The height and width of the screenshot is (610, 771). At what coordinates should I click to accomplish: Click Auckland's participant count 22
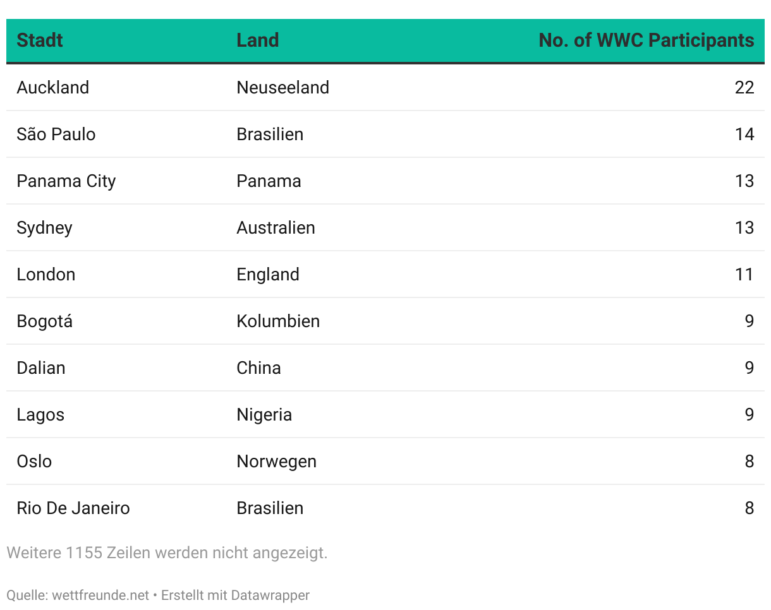click(x=744, y=87)
